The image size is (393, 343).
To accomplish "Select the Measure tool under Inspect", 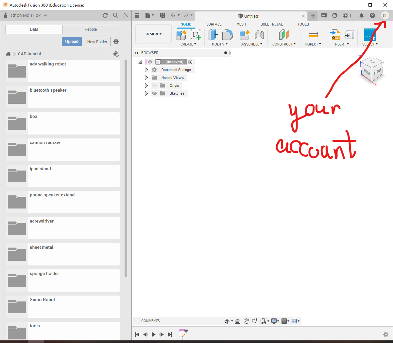I will click(x=313, y=35).
